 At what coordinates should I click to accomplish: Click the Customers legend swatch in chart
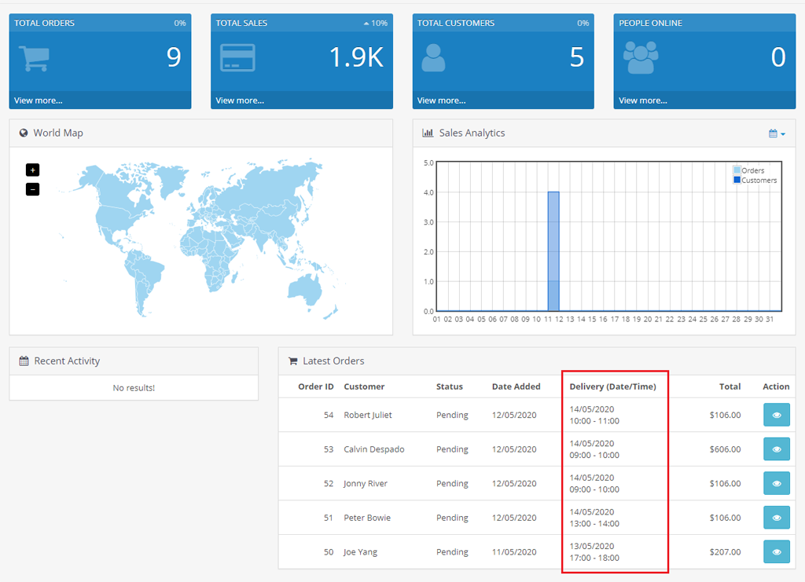[x=737, y=180]
